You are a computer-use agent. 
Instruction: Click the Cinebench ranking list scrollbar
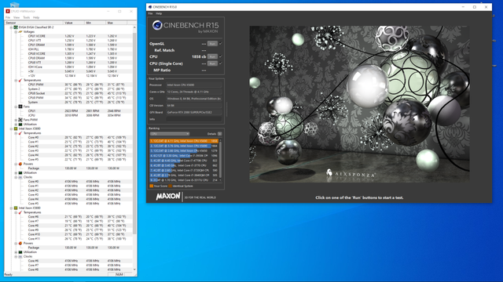pyautogui.click(x=220, y=161)
